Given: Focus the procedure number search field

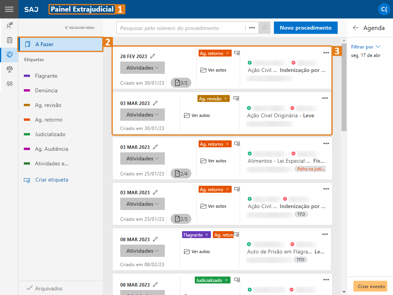Looking at the screenshot, I should 181,28.
